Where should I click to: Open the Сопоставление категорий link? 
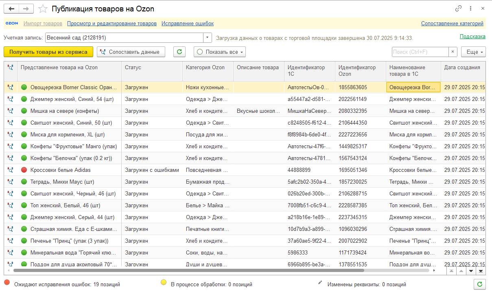point(452,24)
